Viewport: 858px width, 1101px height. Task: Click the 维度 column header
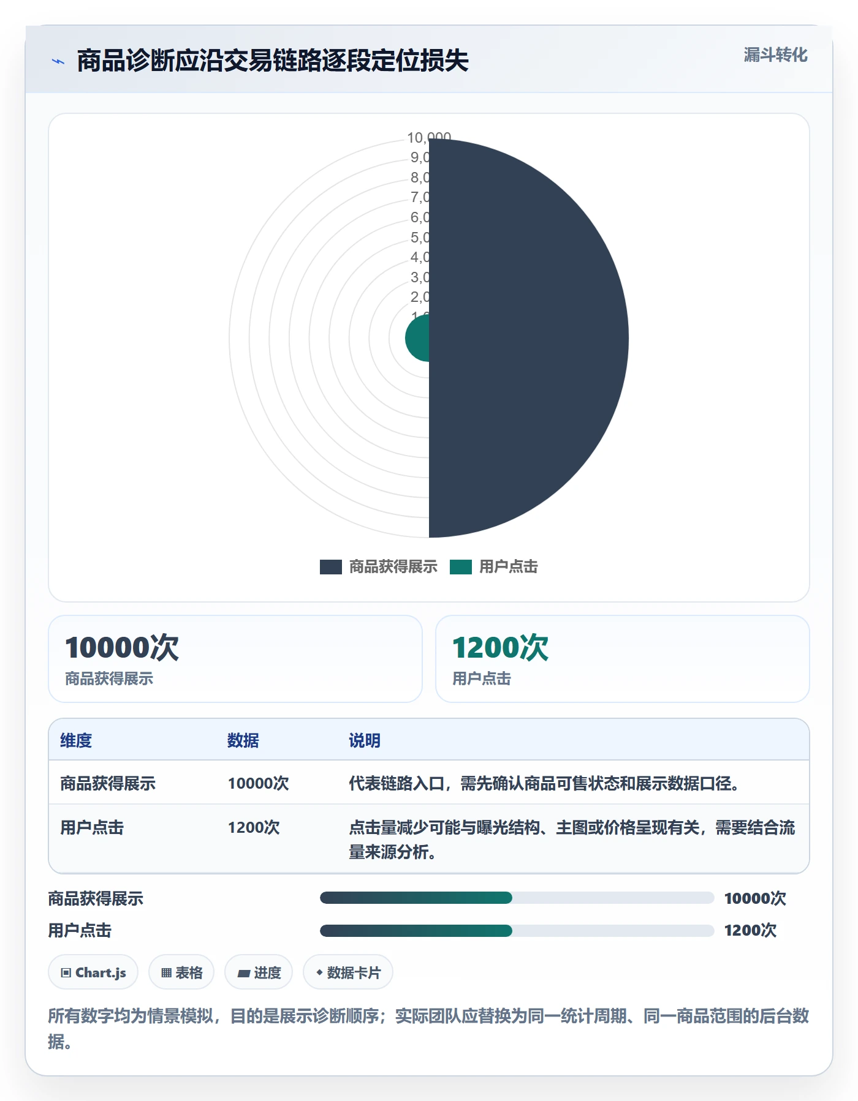click(76, 740)
